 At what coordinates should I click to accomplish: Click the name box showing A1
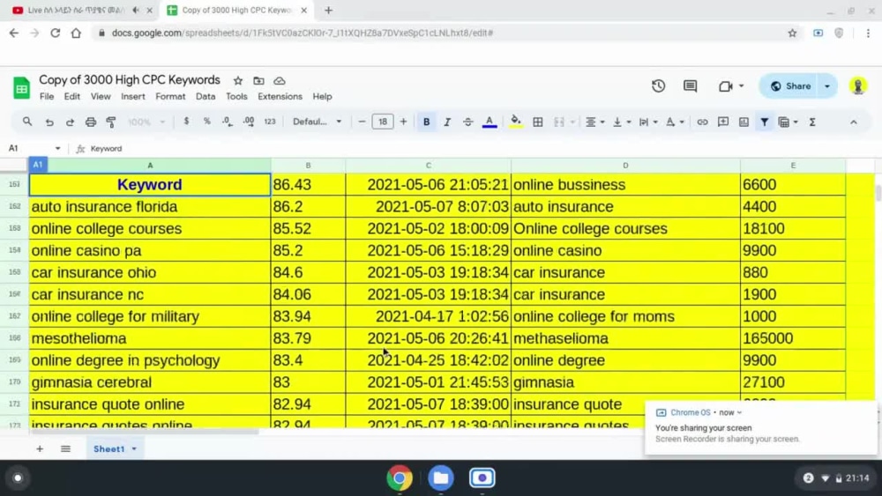[x=34, y=148]
